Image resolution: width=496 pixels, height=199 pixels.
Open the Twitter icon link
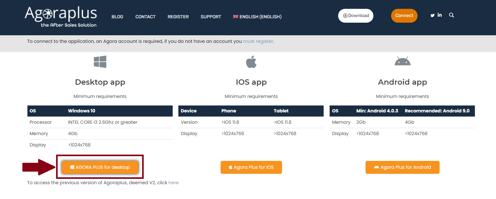click(x=432, y=15)
